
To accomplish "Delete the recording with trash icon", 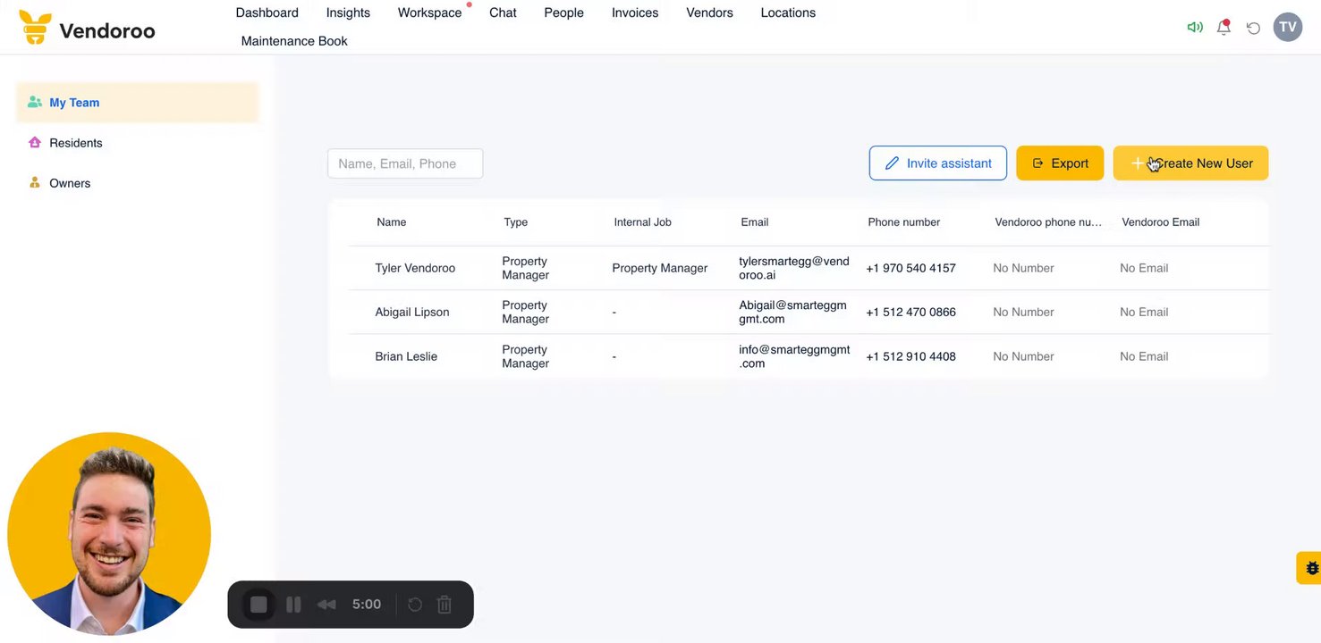I will [445, 605].
